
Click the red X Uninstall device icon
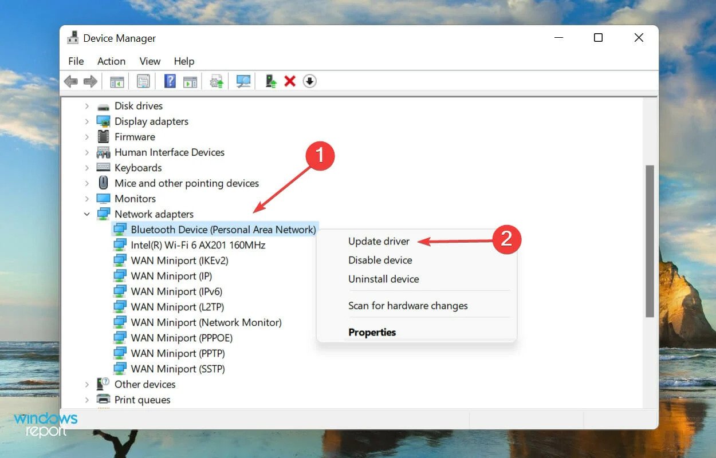(290, 81)
